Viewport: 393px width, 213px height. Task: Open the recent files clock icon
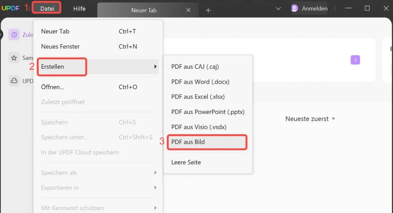coord(14,35)
